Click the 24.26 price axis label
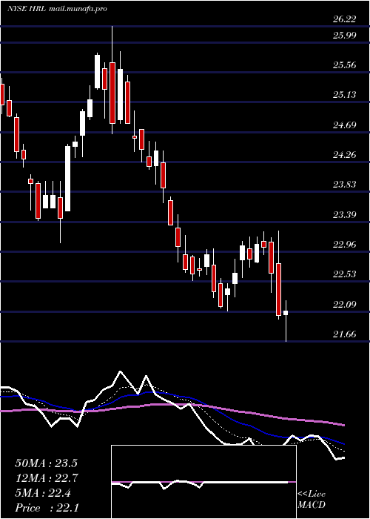This screenshot has width=370, height=519. [344, 154]
